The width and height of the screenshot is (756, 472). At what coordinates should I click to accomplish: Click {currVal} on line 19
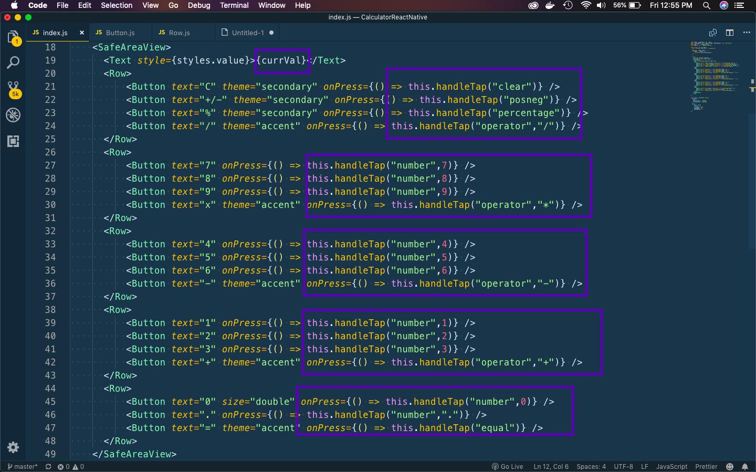pos(281,60)
